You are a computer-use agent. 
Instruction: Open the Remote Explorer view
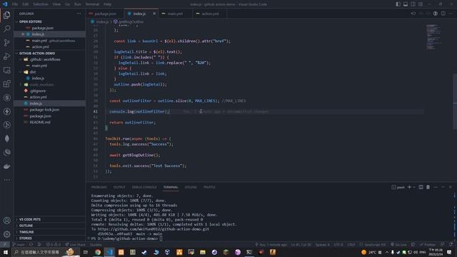(x=6, y=70)
